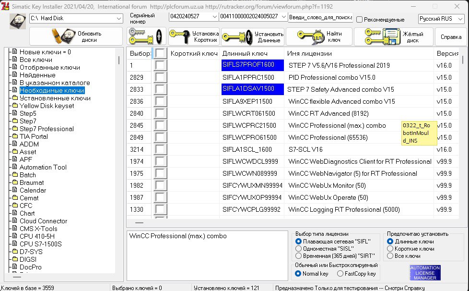This screenshot has height=291, width=469.
Task: Select Все ключи preference radio
Action: [390, 255]
